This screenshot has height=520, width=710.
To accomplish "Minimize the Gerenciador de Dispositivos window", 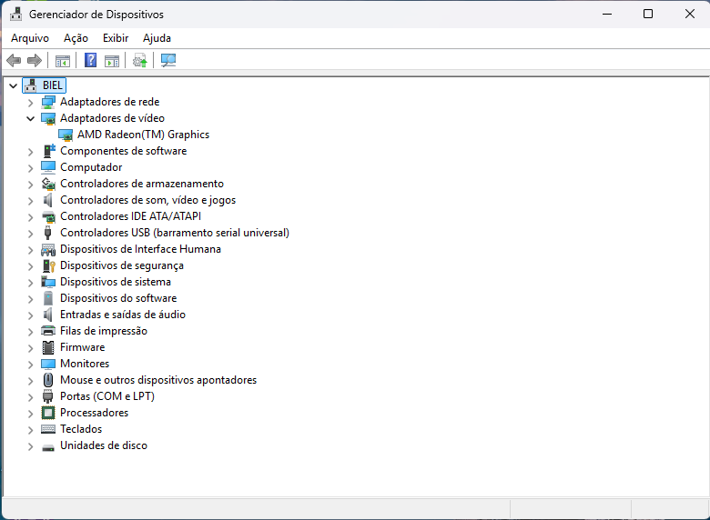I will pyautogui.click(x=607, y=14).
